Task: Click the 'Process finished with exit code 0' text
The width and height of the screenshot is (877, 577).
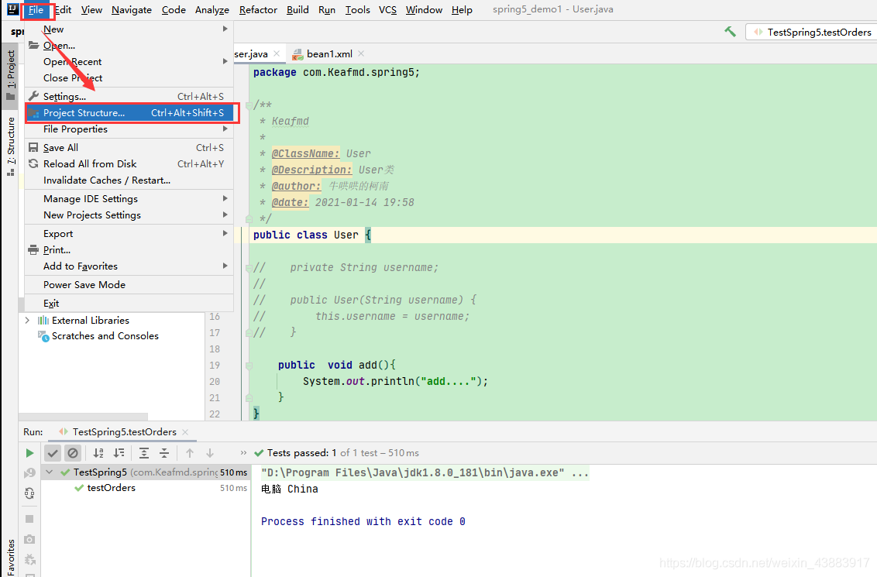Action: pyautogui.click(x=363, y=521)
